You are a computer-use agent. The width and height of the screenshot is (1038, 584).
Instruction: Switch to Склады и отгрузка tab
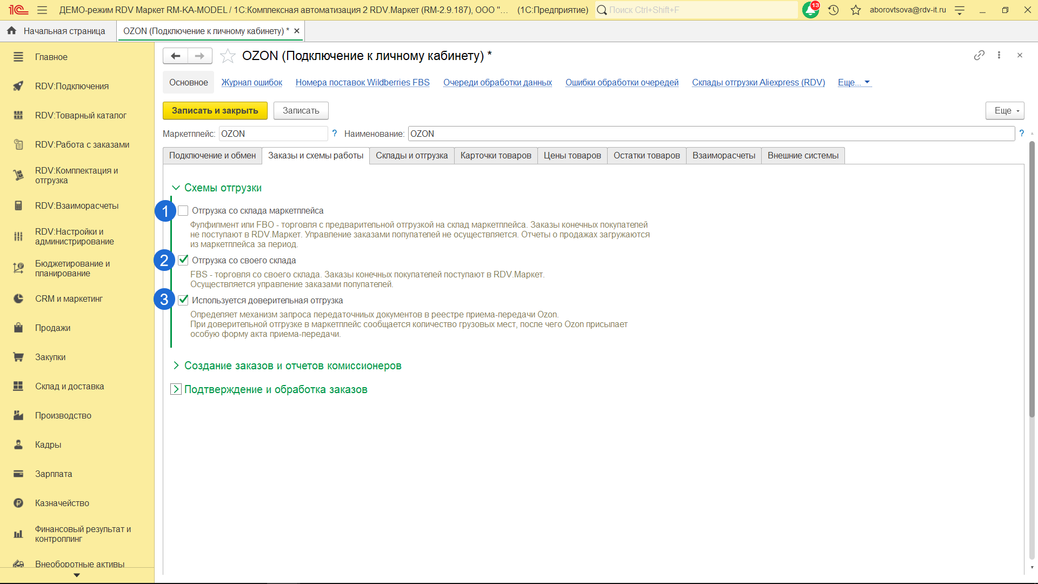pyautogui.click(x=411, y=156)
